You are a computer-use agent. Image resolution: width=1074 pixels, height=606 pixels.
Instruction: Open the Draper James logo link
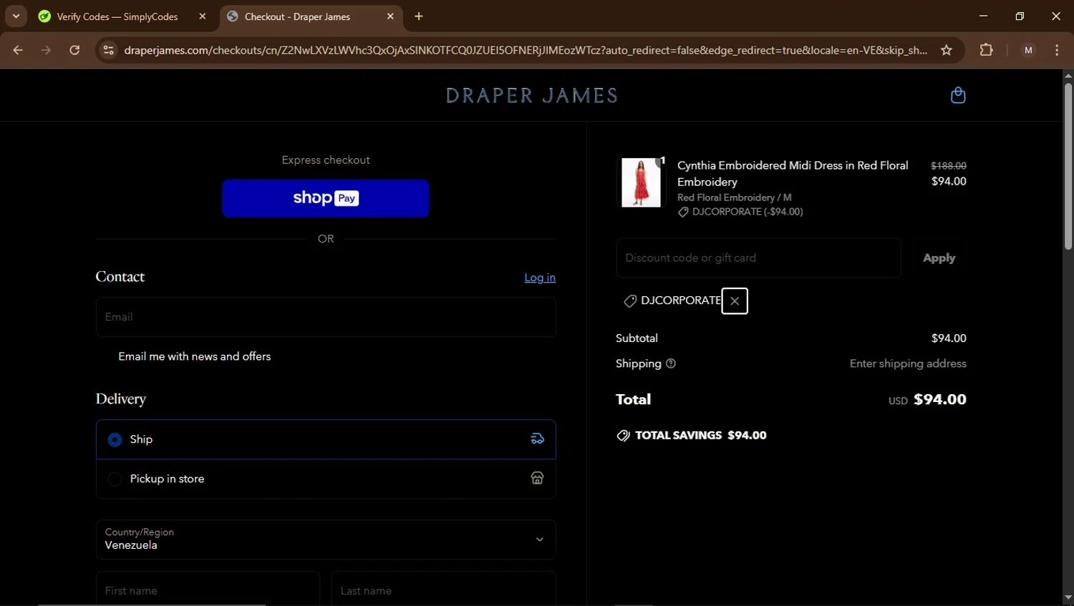[x=532, y=95]
